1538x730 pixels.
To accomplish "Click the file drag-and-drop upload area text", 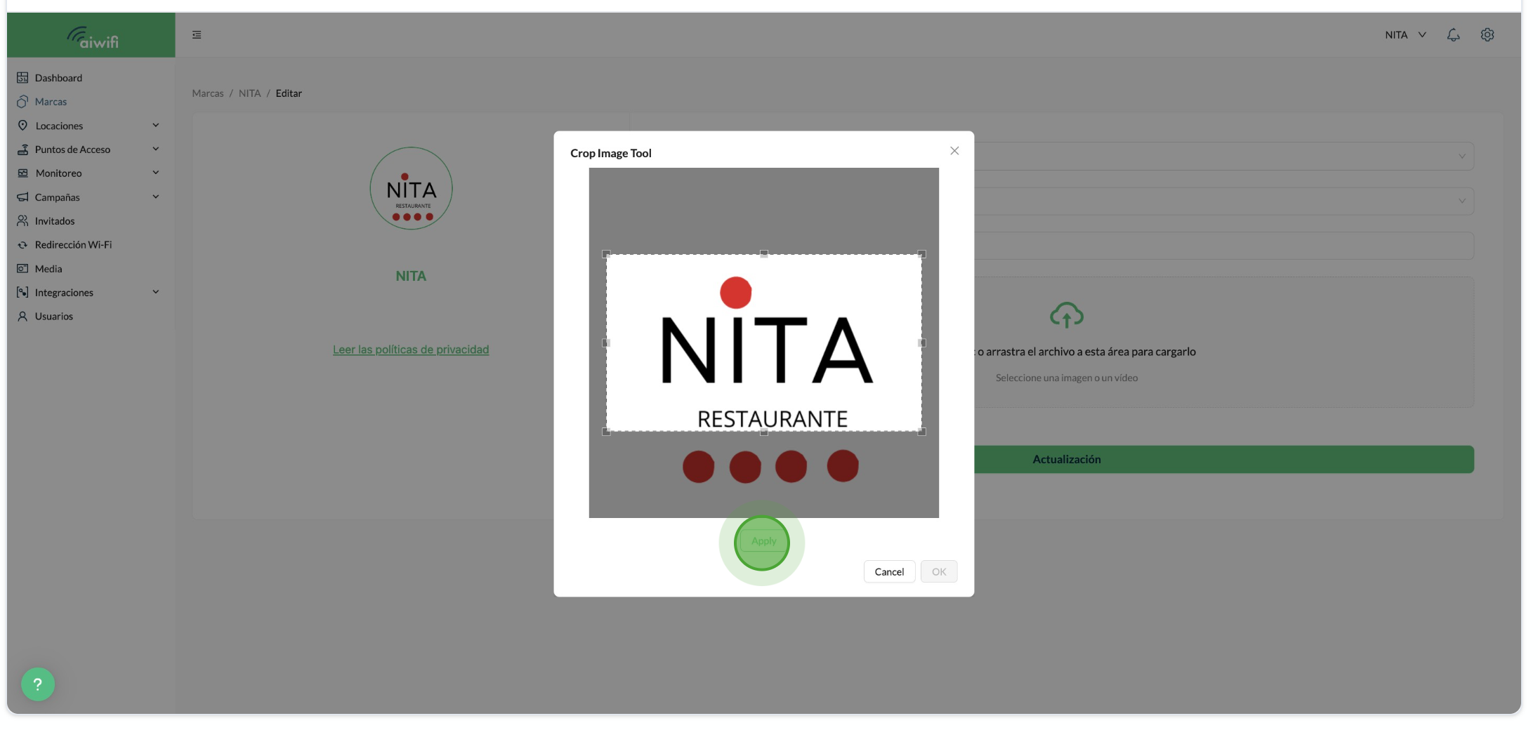I will click(1086, 352).
